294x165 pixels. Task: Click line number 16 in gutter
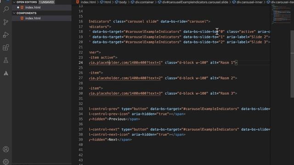(81, 22)
